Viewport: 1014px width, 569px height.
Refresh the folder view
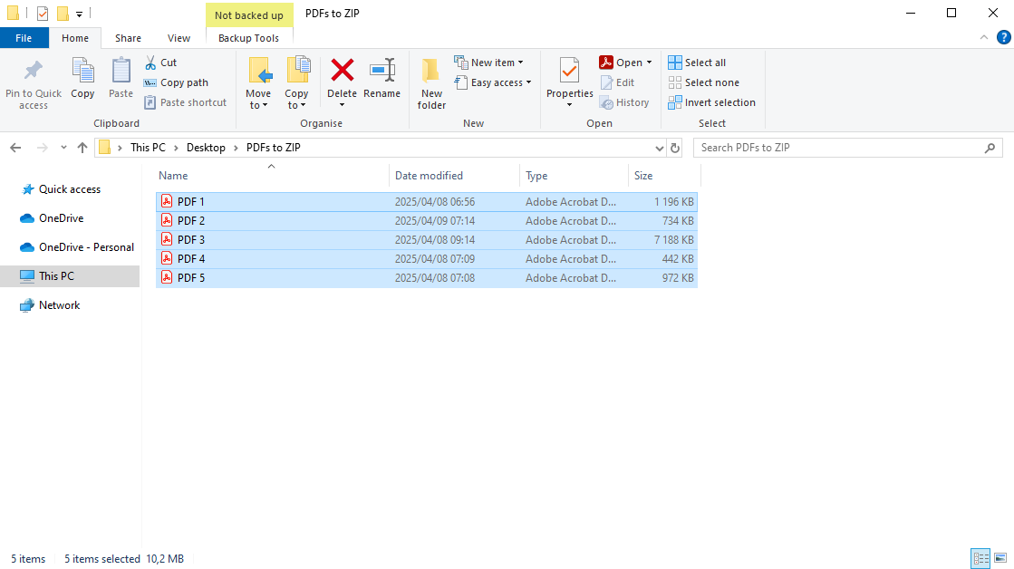coord(675,147)
